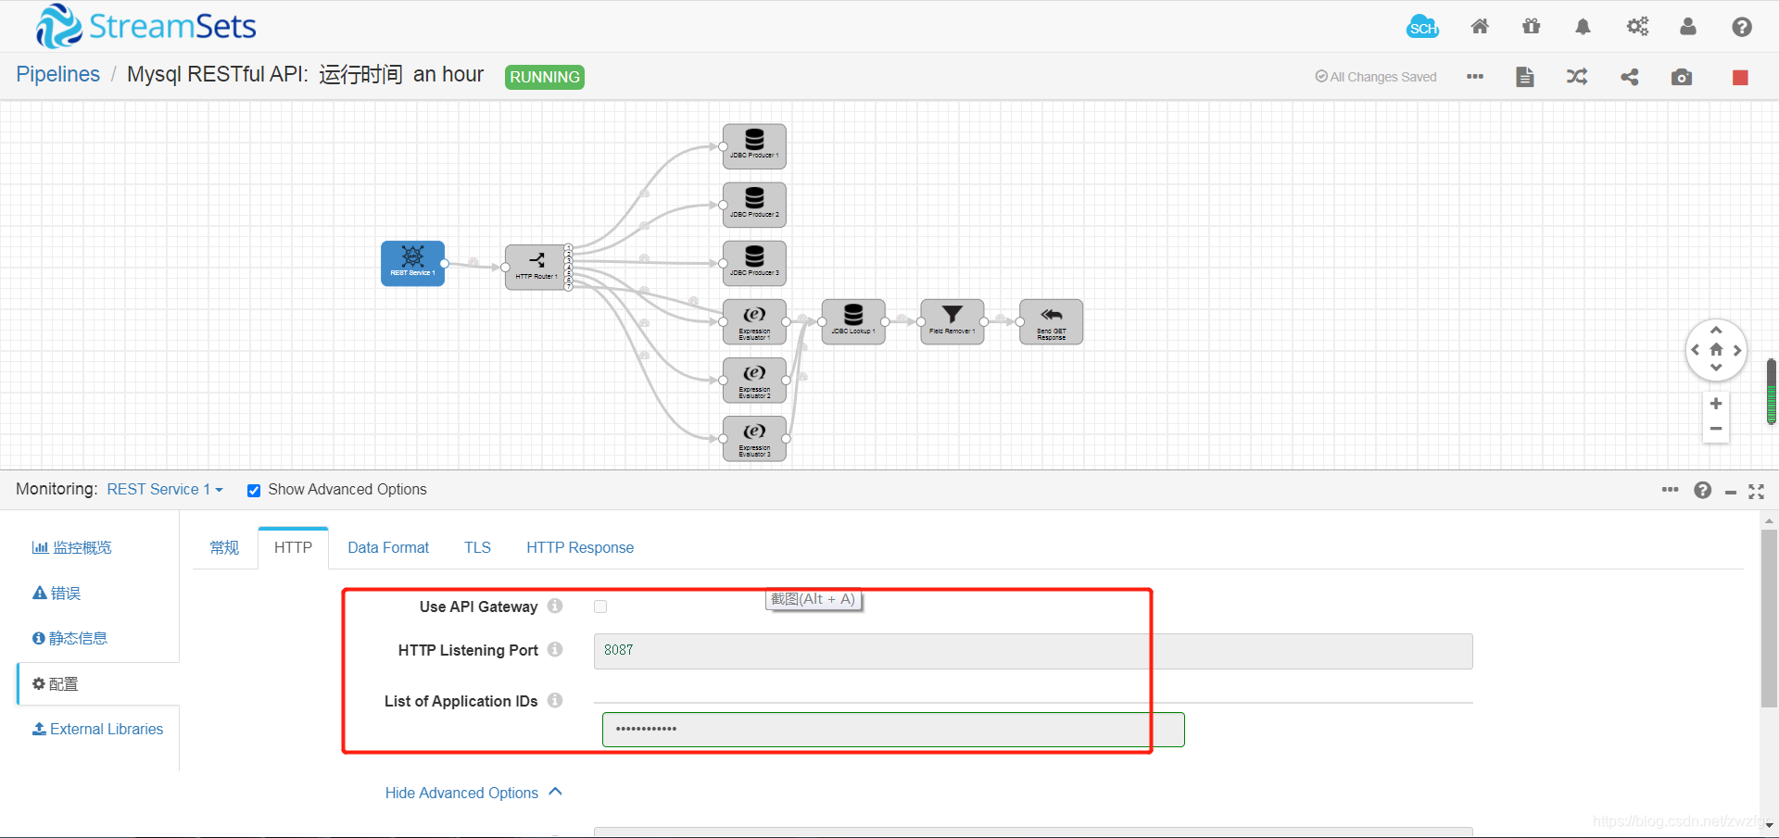The height and width of the screenshot is (838, 1779).
Task: Open the 监控概览 side panel item
Action: (x=72, y=547)
